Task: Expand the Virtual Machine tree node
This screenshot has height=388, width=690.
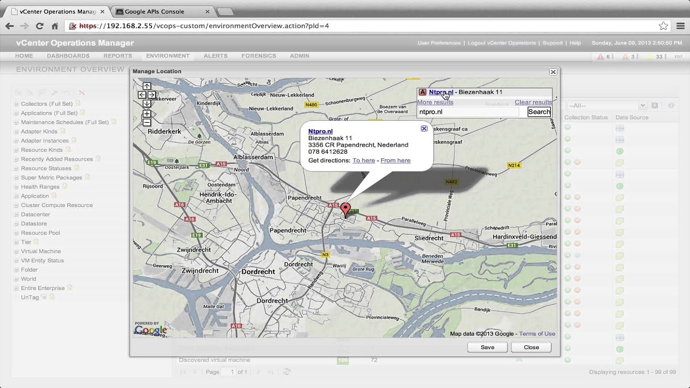Action: (16, 251)
